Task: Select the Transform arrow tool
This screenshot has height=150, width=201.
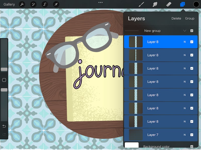Action: pyautogui.click(x=56, y=4)
